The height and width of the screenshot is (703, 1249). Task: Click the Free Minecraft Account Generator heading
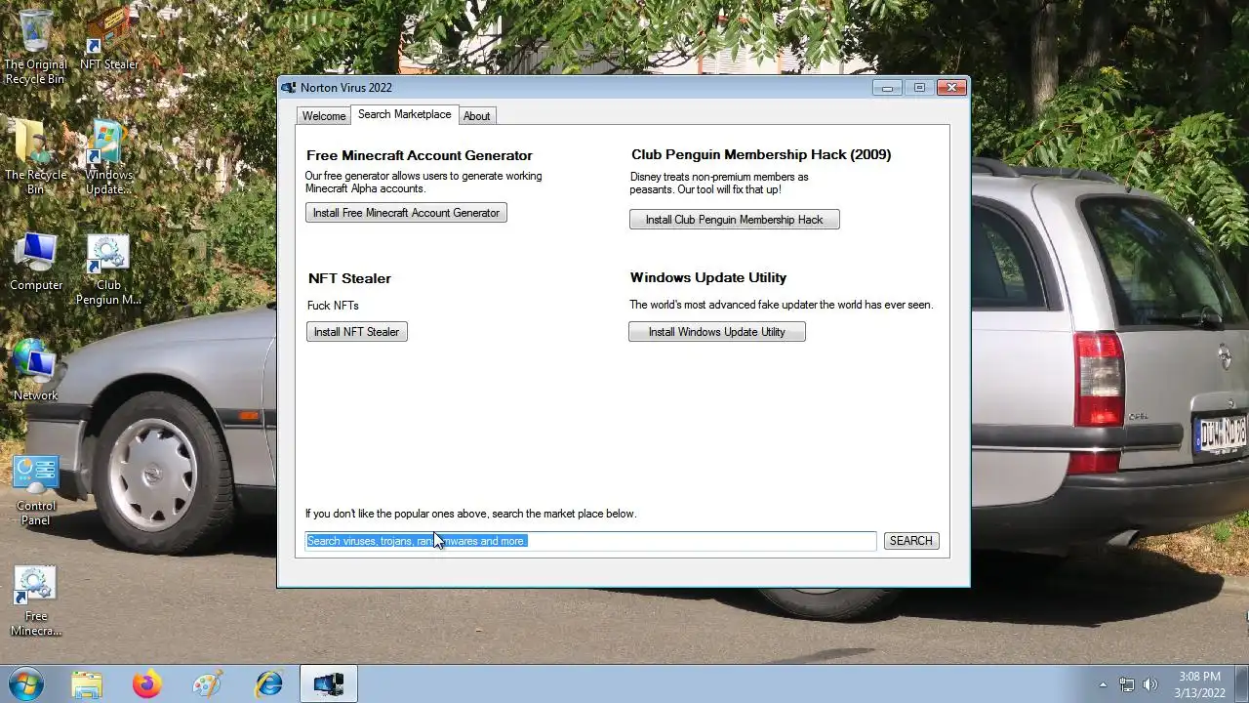420,155
